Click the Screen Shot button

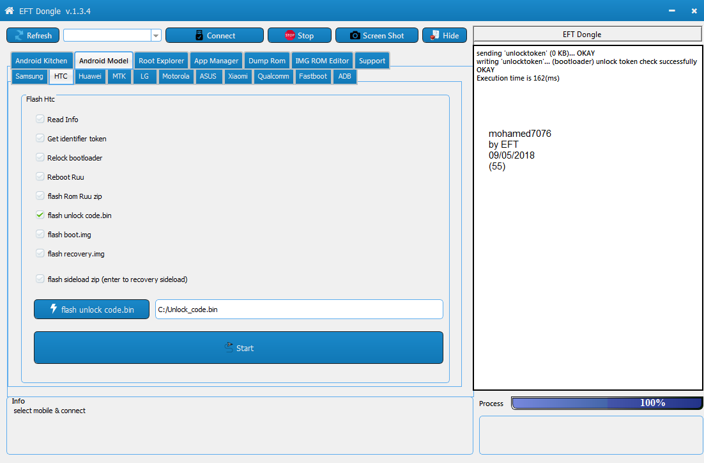[x=377, y=36]
